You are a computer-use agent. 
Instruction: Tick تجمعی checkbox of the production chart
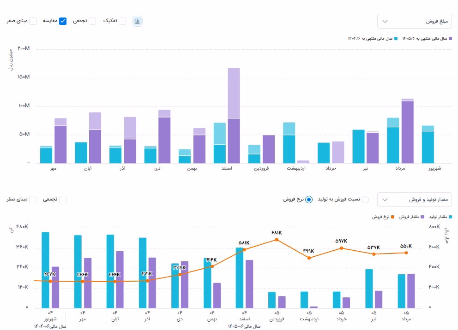[x=62, y=200]
